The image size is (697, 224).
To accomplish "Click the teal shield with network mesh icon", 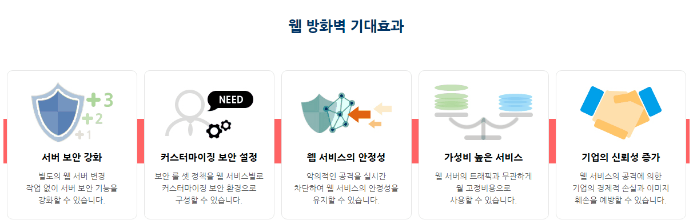I will pos(326,112).
